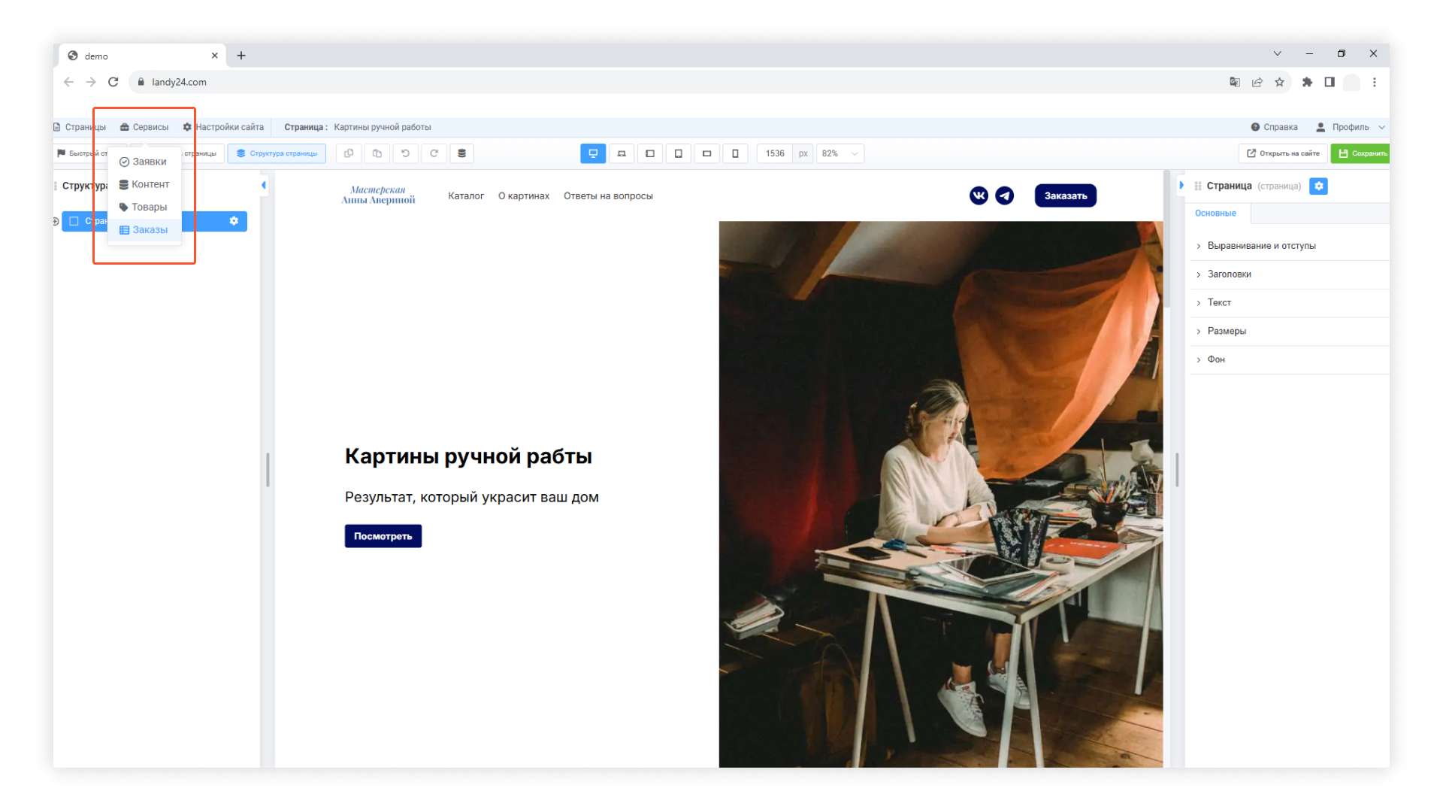Viewport: 1443px width, 812px height.
Task: Go back in the browser
Action: (x=68, y=82)
